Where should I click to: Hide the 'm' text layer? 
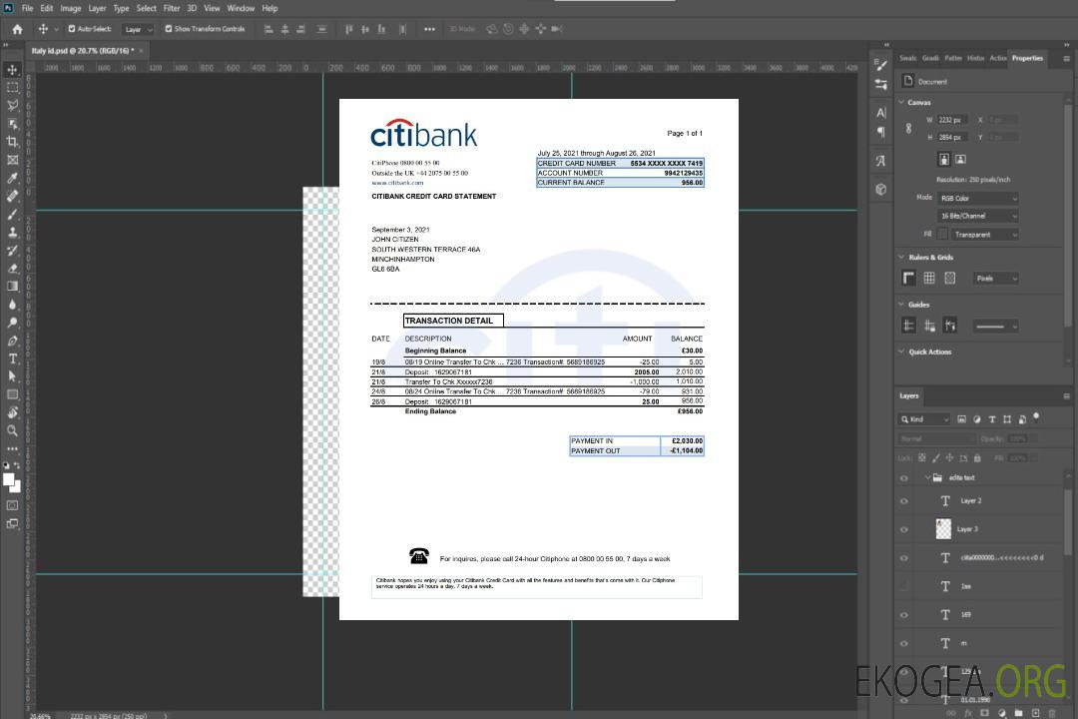pyautogui.click(x=904, y=644)
